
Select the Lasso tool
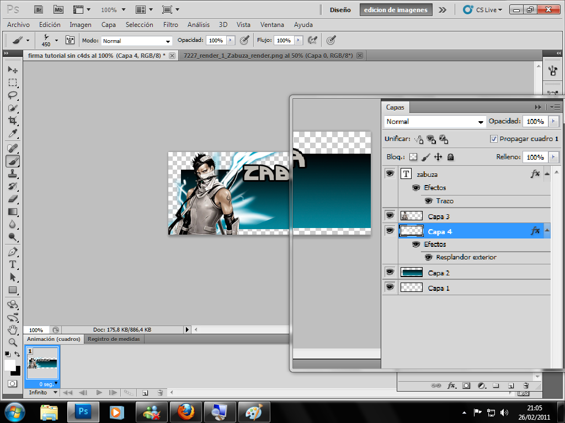13,95
